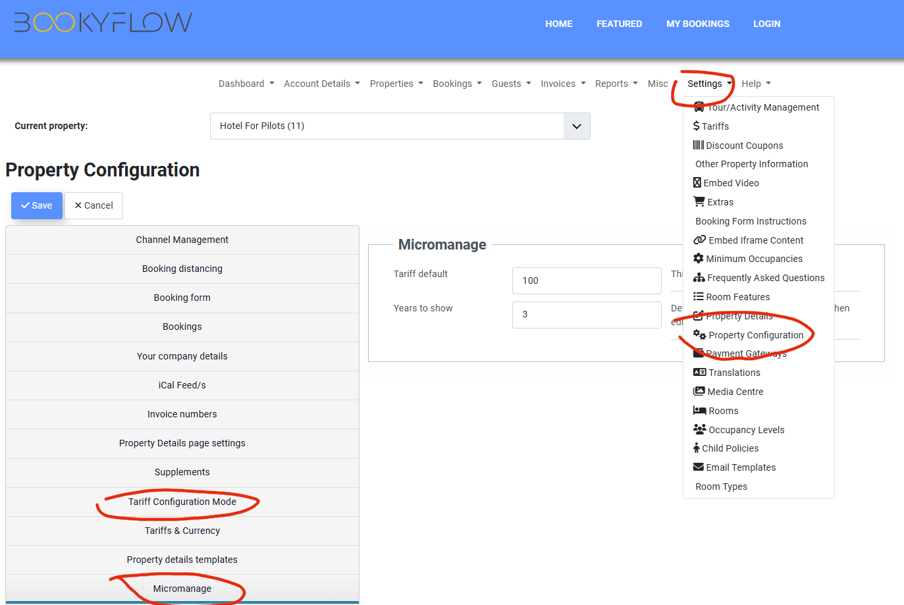Expand the Bookings top menu
Image resolution: width=904 pixels, height=605 pixels.
pos(458,84)
